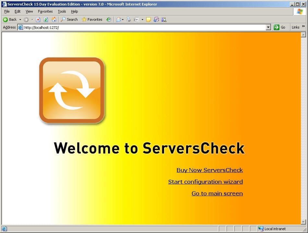Open the Messenger toolbar icon
308x233 pixels.
click(x=156, y=19)
